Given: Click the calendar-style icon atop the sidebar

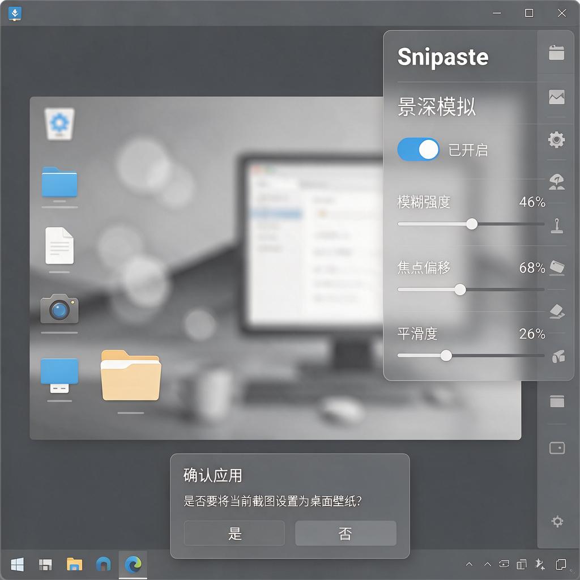Looking at the screenshot, I should tap(556, 53).
